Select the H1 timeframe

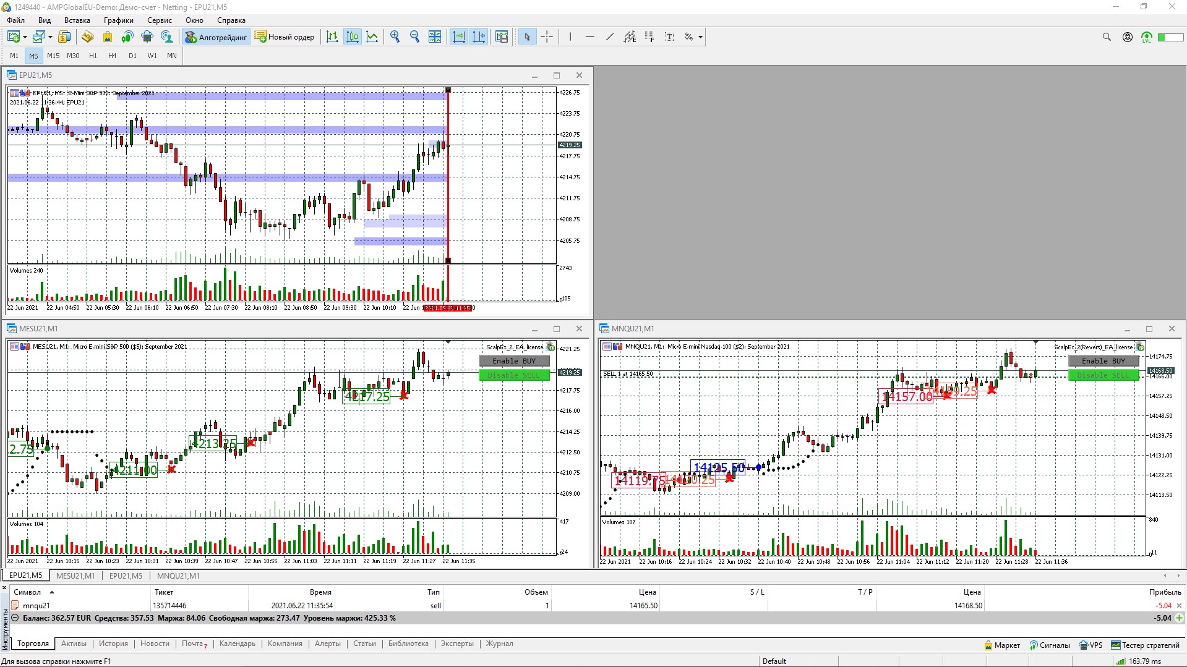click(x=93, y=56)
